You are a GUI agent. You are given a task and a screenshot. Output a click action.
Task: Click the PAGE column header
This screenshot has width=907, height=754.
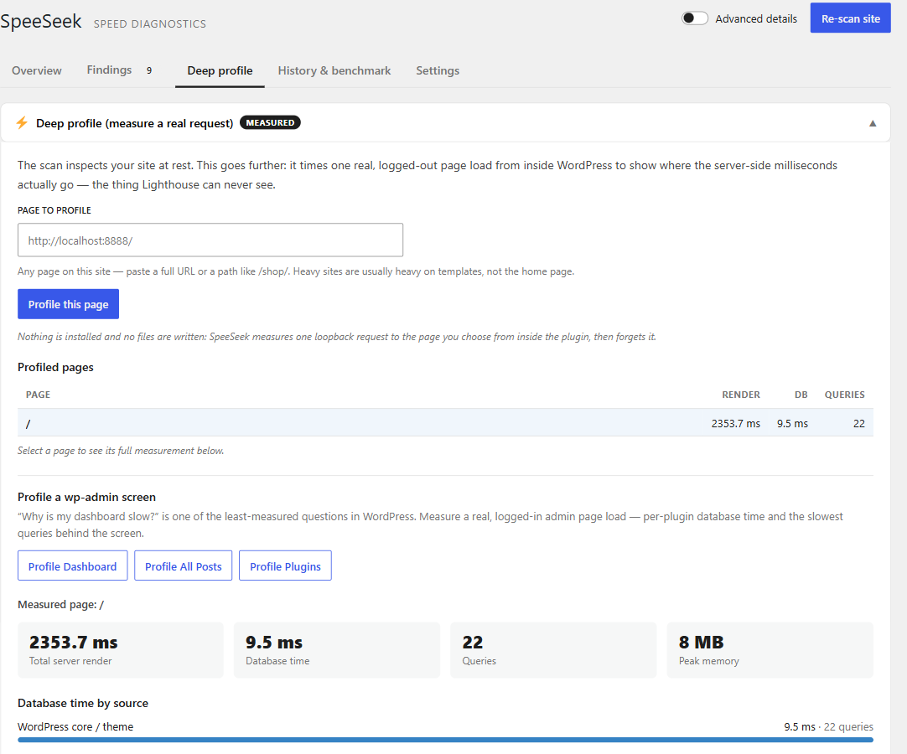pyautogui.click(x=39, y=395)
